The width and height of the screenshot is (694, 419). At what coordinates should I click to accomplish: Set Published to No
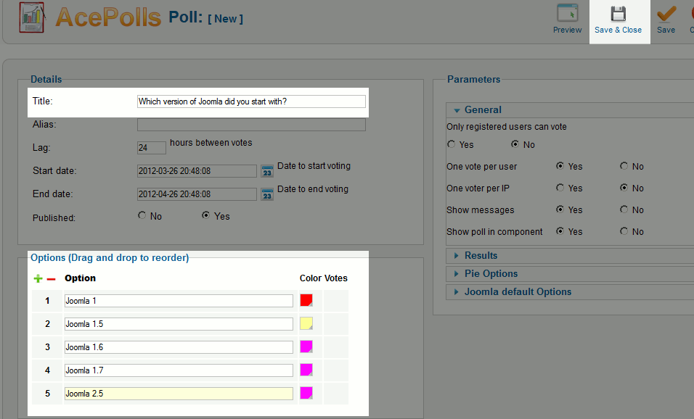[142, 215]
